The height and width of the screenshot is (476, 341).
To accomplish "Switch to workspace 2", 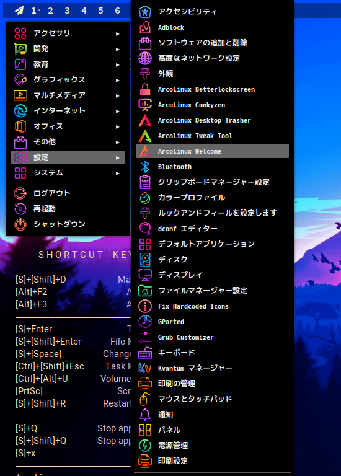I will (x=50, y=11).
